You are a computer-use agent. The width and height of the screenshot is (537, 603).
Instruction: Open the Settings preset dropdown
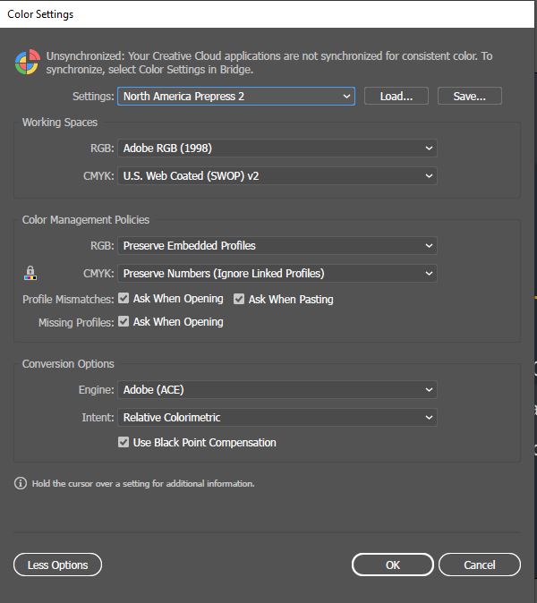[x=236, y=96]
